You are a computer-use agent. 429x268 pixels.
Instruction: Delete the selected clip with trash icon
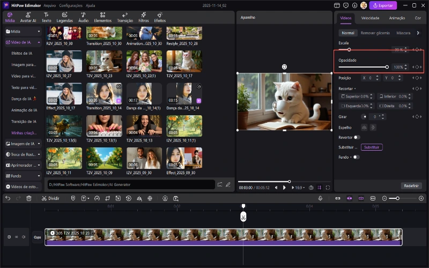29,198
